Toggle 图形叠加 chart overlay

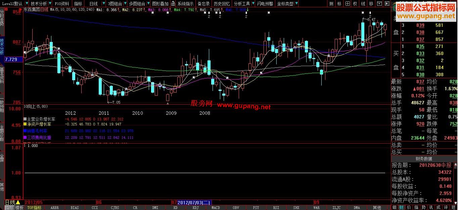(x=161, y=4)
